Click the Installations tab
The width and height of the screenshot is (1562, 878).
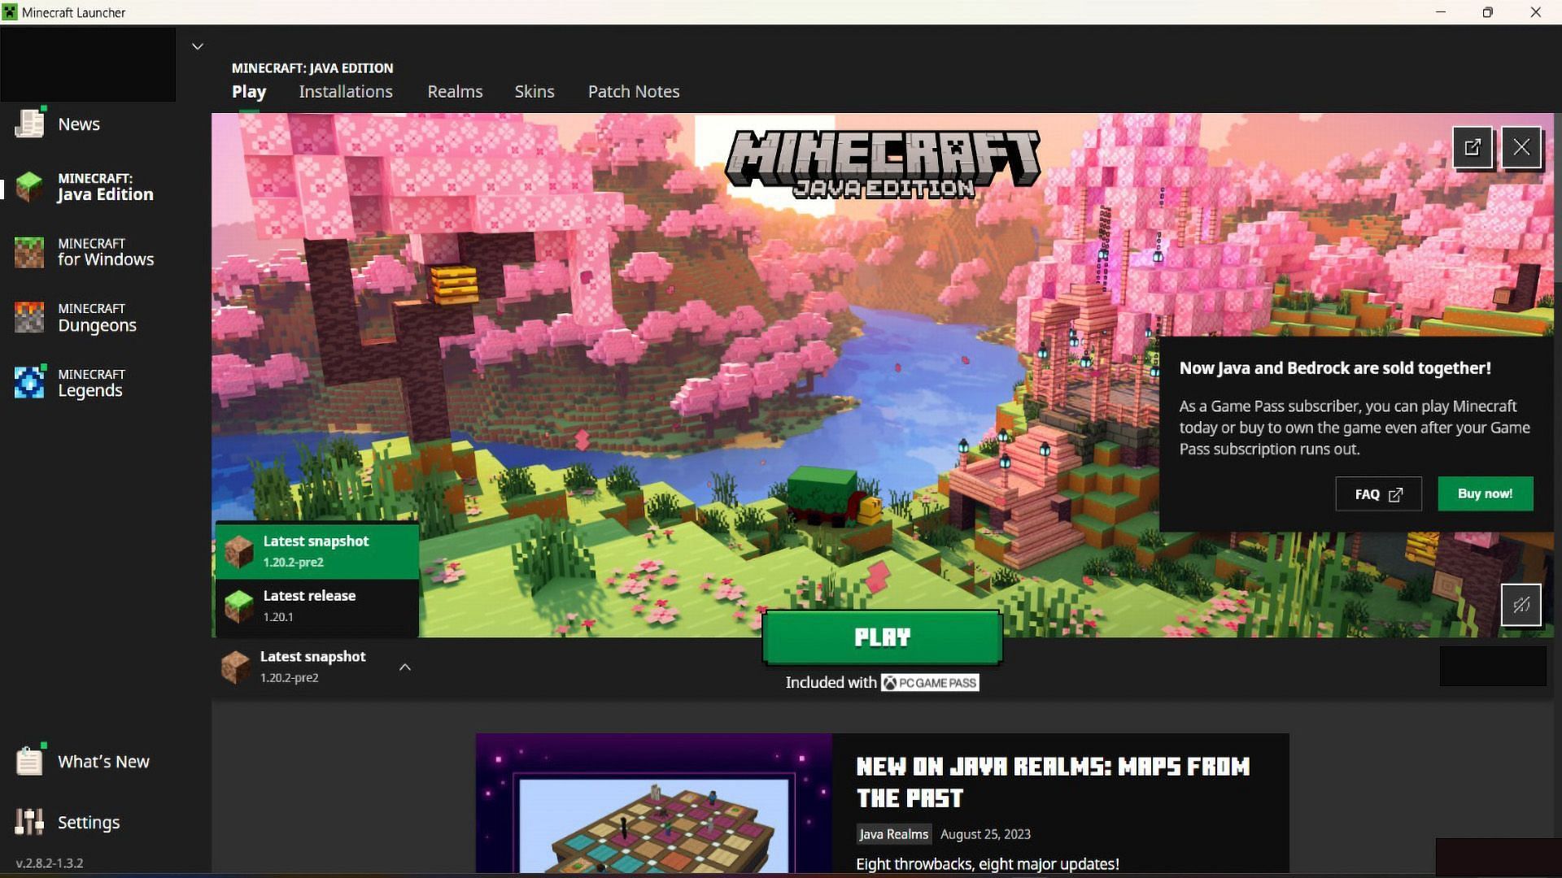tap(346, 91)
